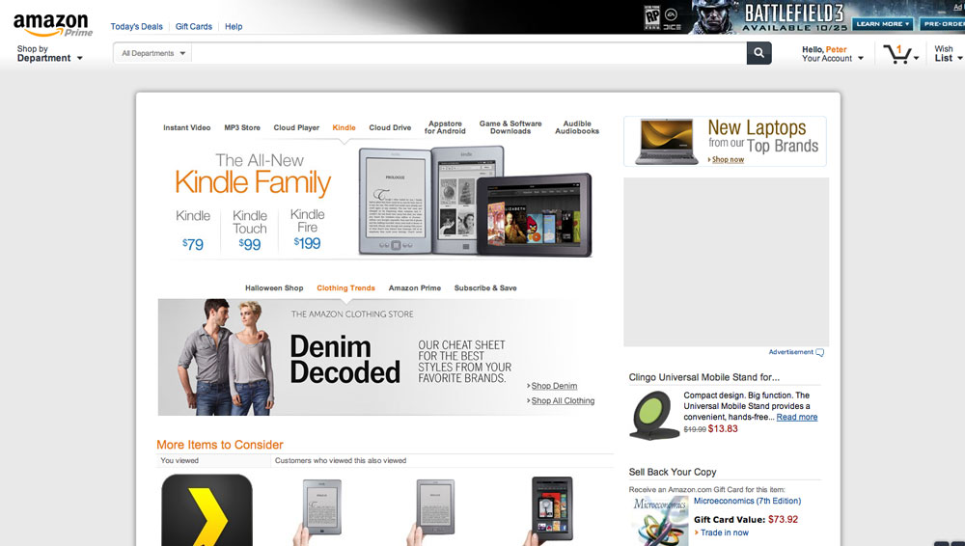This screenshot has height=546, width=965.
Task: Expand the Shop by Department menu
Action: (x=49, y=54)
